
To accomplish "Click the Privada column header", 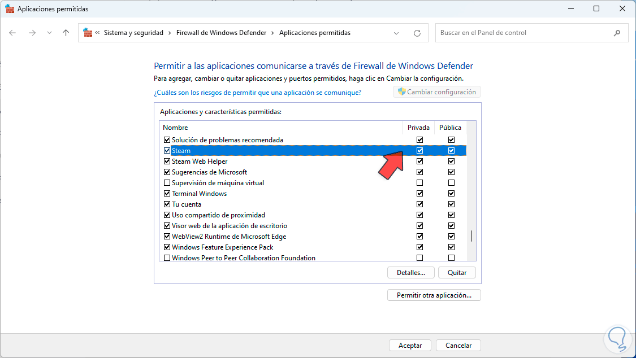I will click(x=418, y=128).
